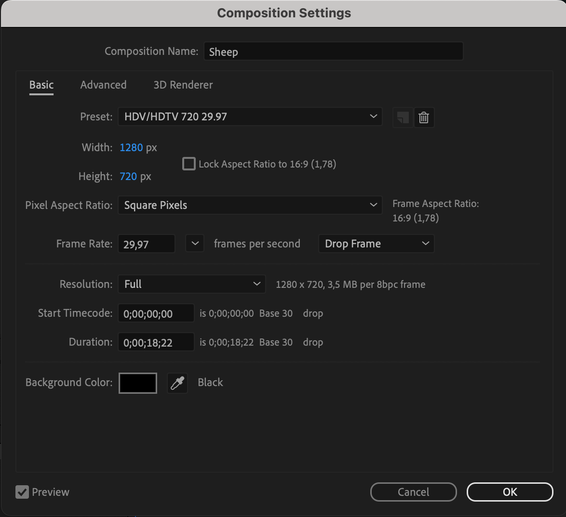Switch to the Advanced tab
566x517 pixels.
pos(103,85)
